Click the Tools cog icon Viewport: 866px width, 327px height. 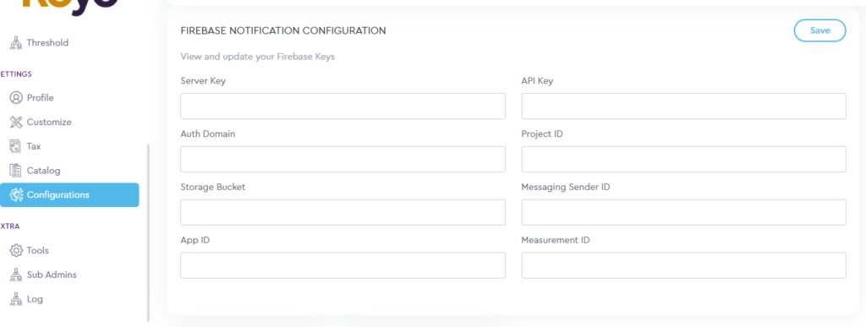click(16, 250)
